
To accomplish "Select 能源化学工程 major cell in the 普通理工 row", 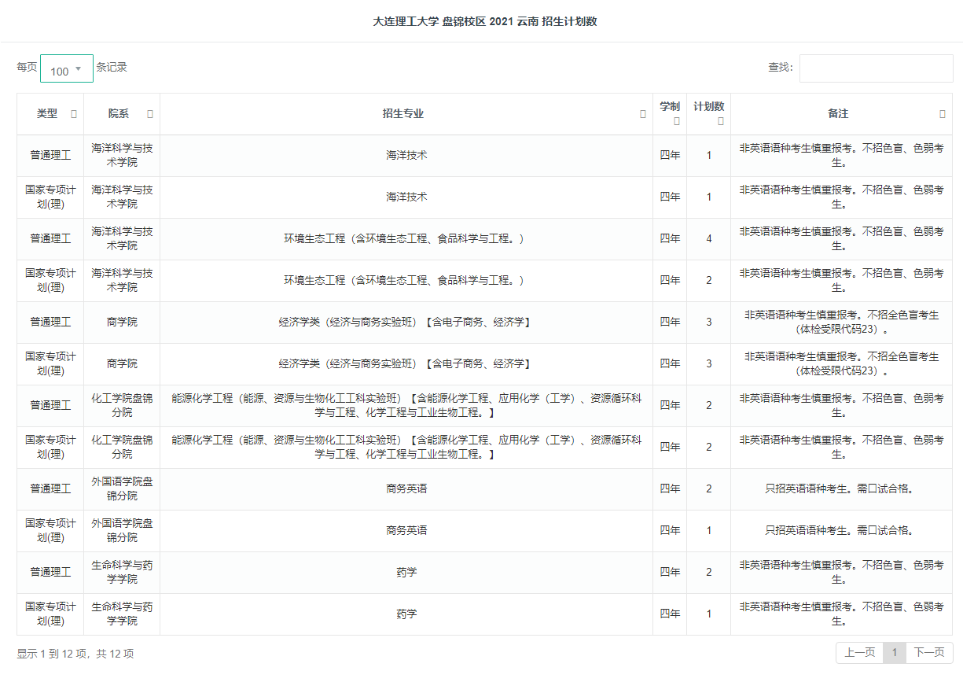I will coord(406,406).
